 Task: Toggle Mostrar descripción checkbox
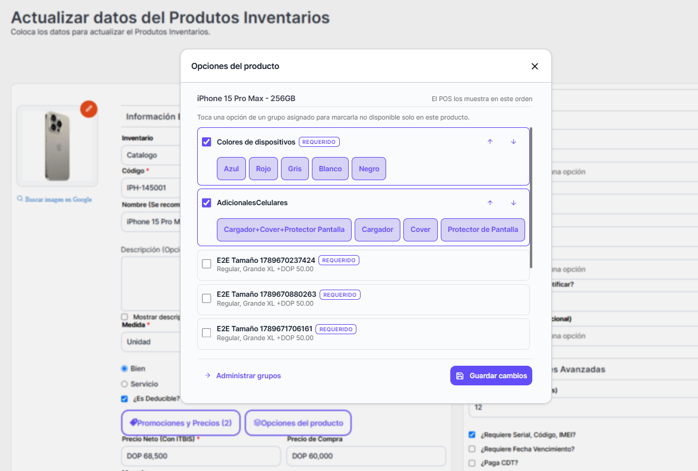124,317
